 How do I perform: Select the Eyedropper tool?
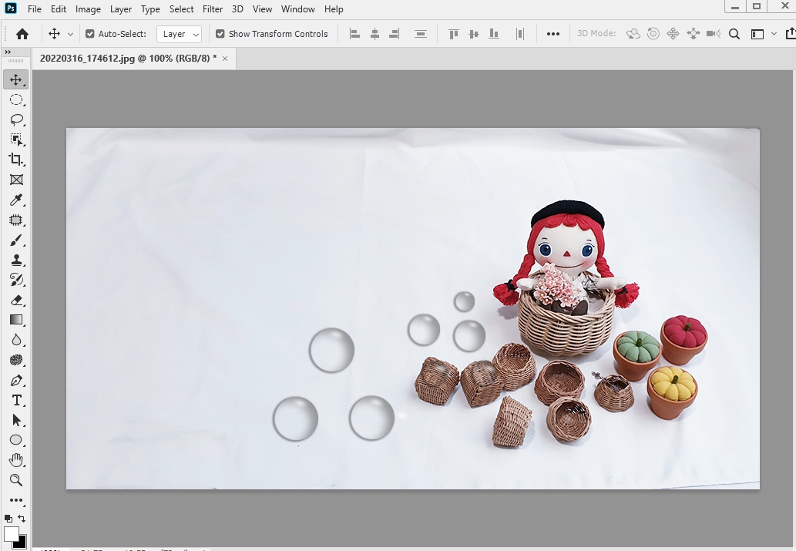[x=15, y=200]
